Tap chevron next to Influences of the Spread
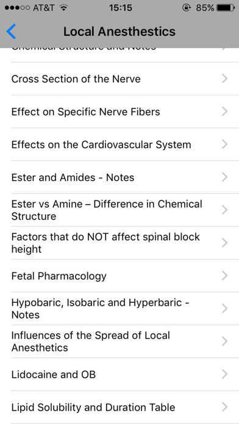239x424 pixels. tap(224, 341)
